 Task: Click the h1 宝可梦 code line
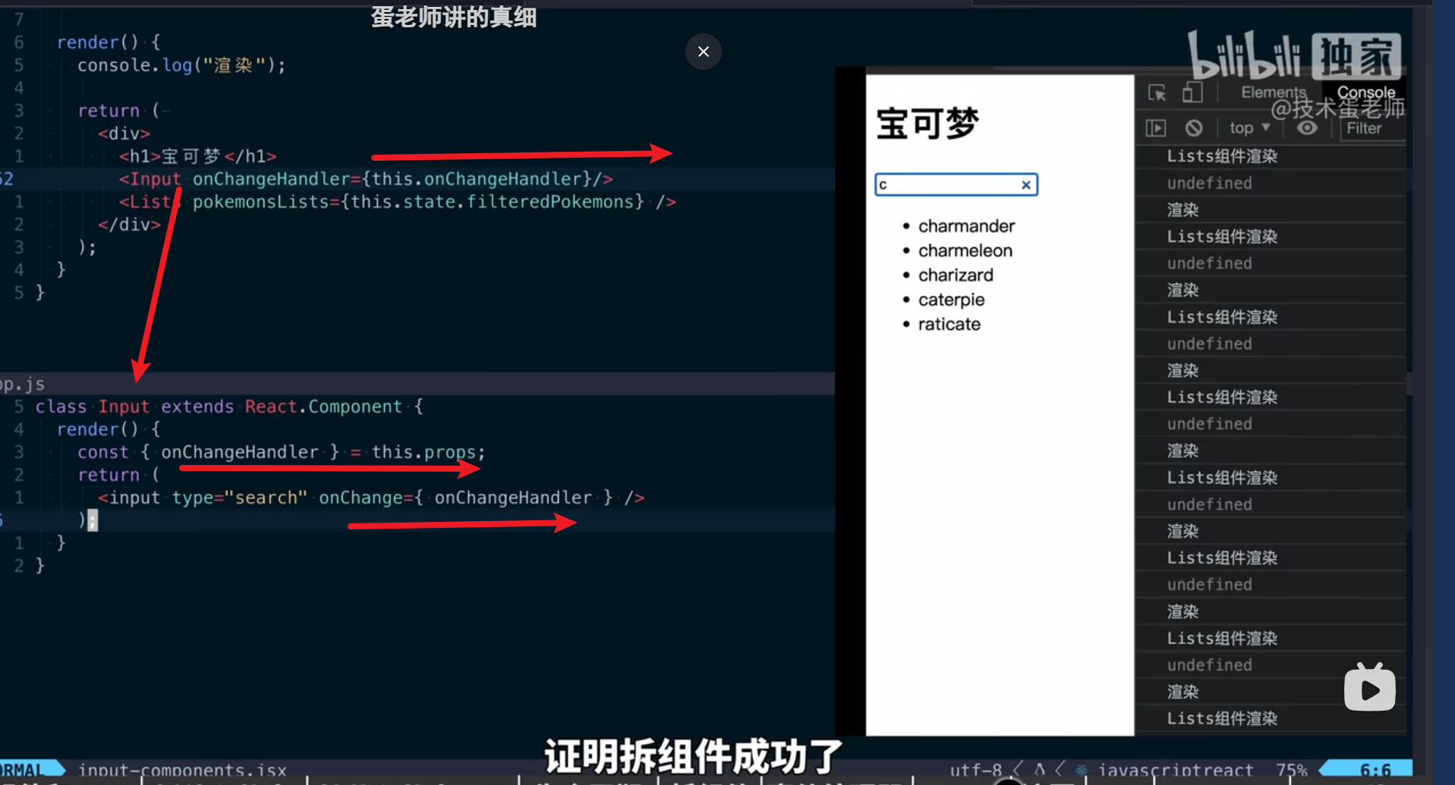coord(197,156)
